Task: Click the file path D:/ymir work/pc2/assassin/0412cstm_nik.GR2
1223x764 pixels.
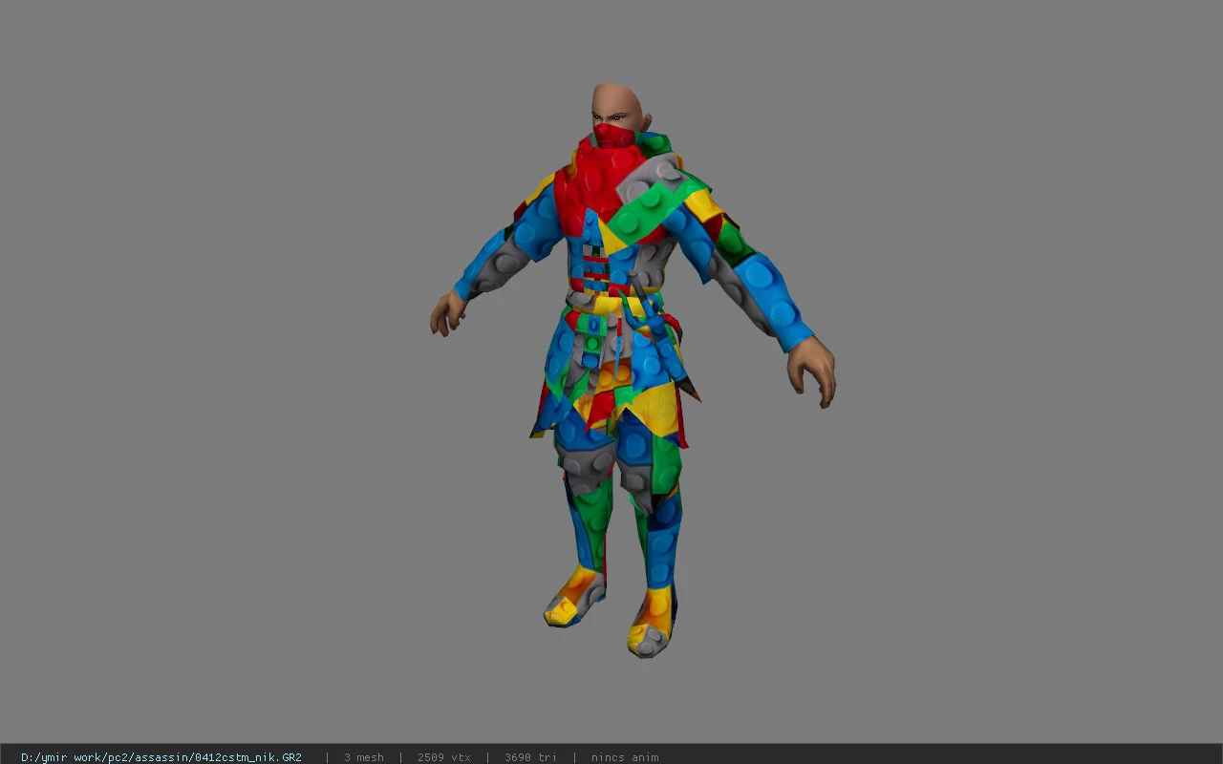Action: point(161,757)
